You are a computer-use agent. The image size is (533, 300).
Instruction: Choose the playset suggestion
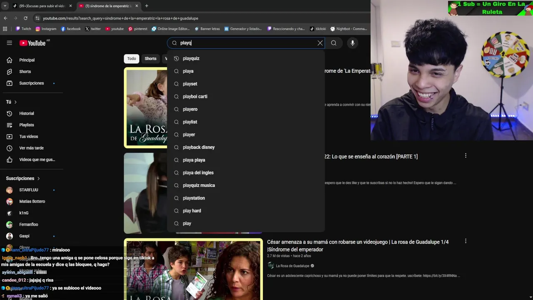[x=246, y=84]
